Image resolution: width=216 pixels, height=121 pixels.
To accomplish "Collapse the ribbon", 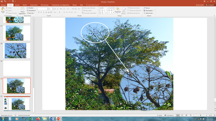I will point(214,16).
